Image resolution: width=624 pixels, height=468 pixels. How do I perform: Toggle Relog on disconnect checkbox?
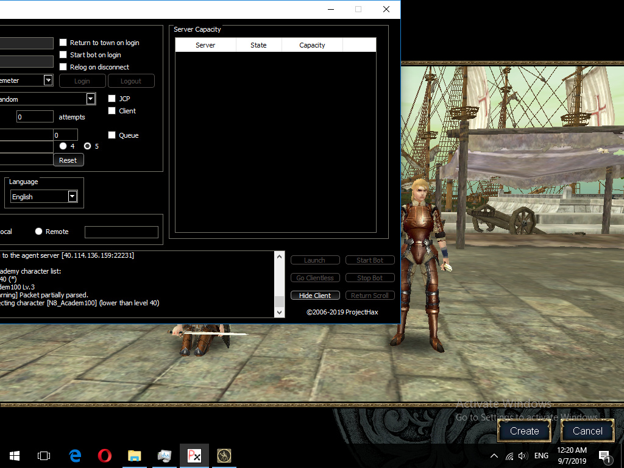63,67
